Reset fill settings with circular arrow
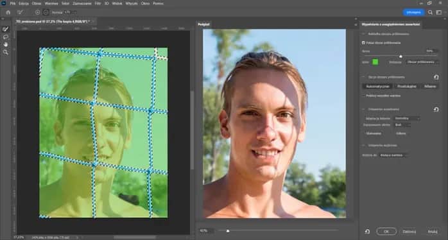448x240 pixels. (436, 109)
